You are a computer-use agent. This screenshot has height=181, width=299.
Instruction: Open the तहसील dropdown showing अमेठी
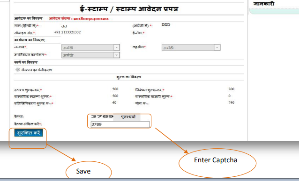pos(191,47)
